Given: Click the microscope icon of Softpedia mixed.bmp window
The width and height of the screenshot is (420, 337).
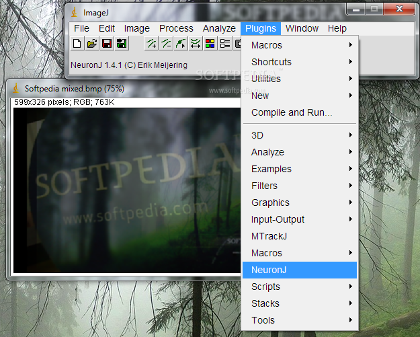Looking at the screenshot, I should [x=16, y=89].
